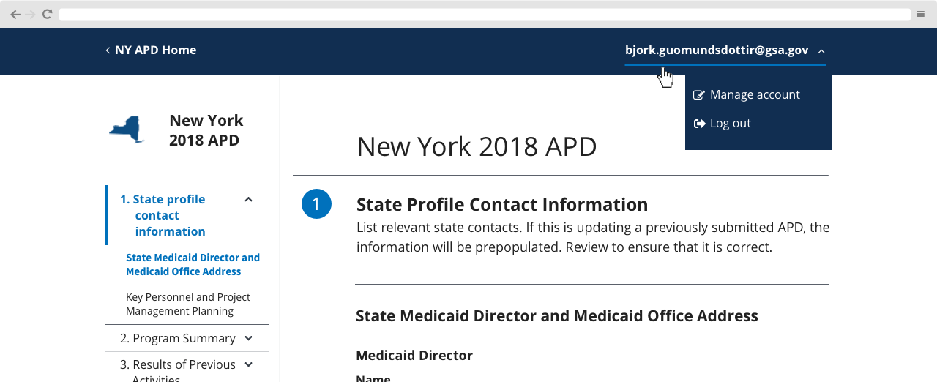937x382 pixels.
Task: Reload the page with refresh icon
Action: [47, 14]
